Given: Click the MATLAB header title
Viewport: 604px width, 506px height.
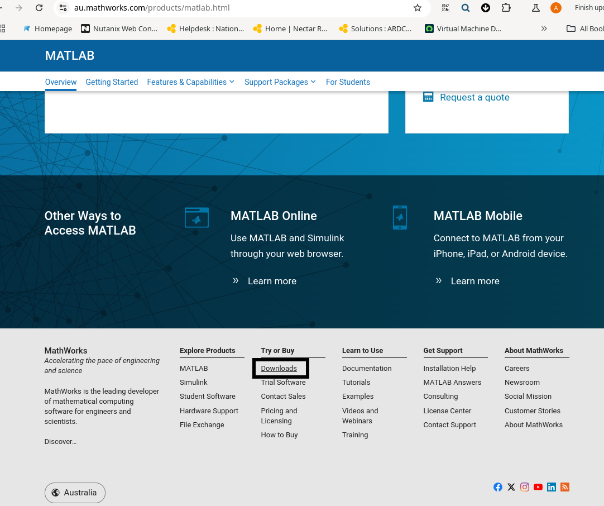Looking at the screenshot, I should (70, 55).
